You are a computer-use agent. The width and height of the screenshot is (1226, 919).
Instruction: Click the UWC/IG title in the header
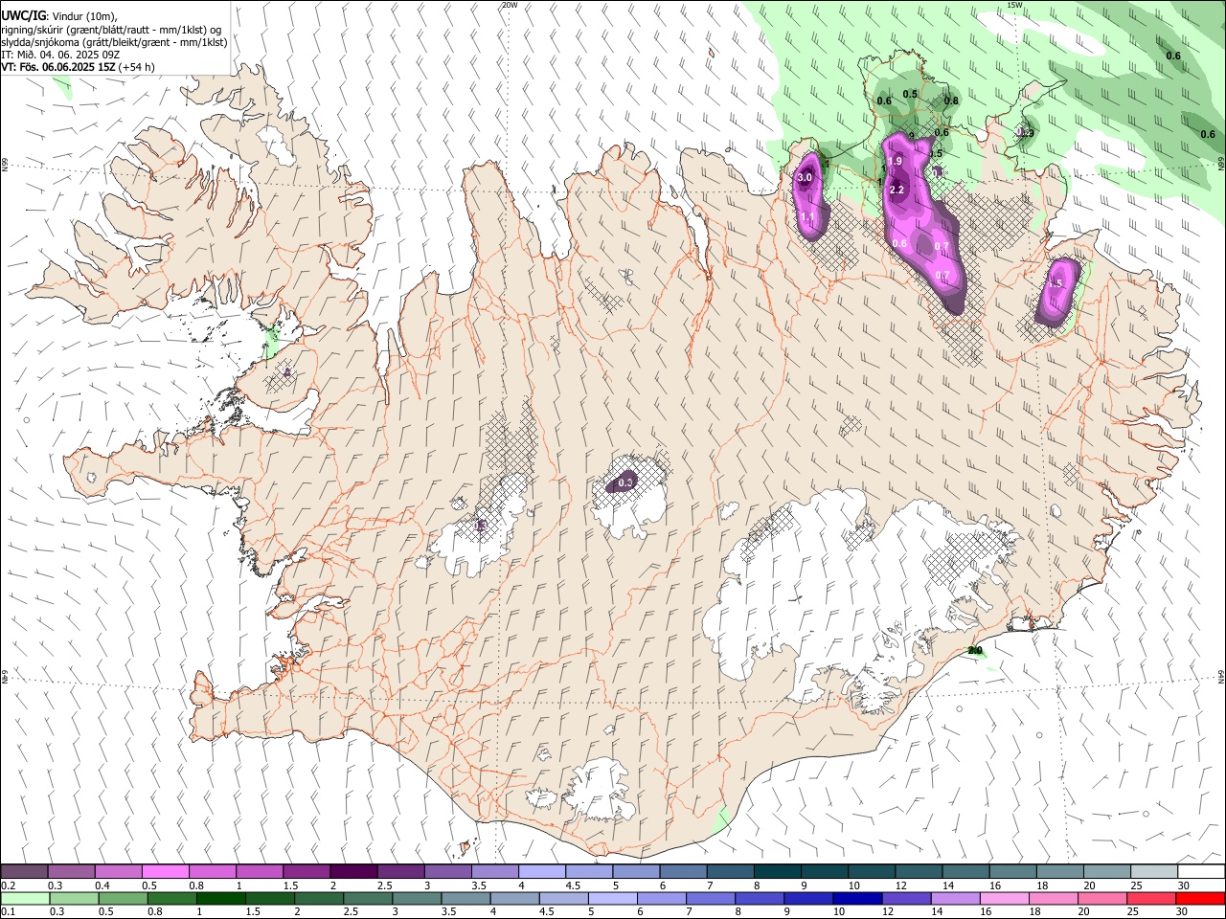[23, 14]
